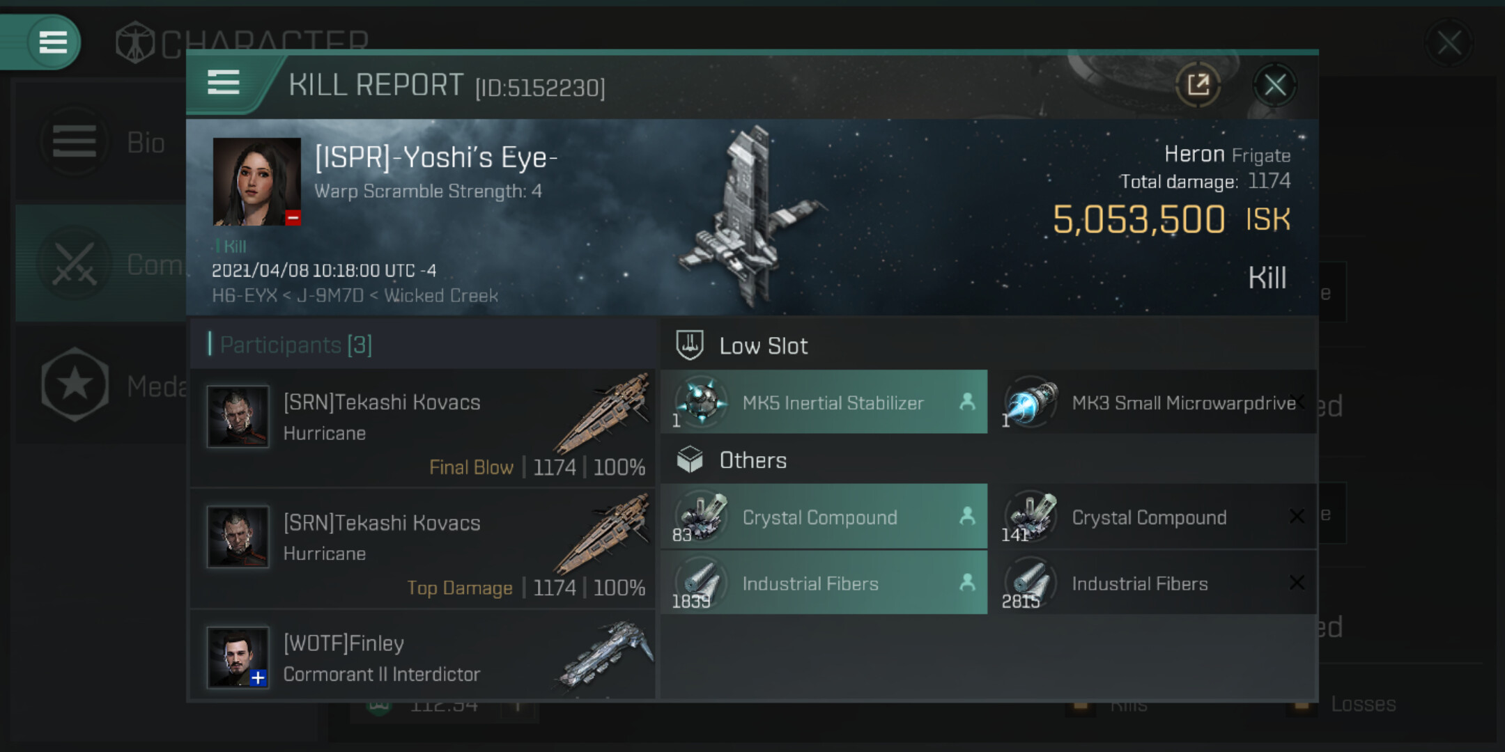Click the dropped Crystal Compound stack of 83

(824, 517)
